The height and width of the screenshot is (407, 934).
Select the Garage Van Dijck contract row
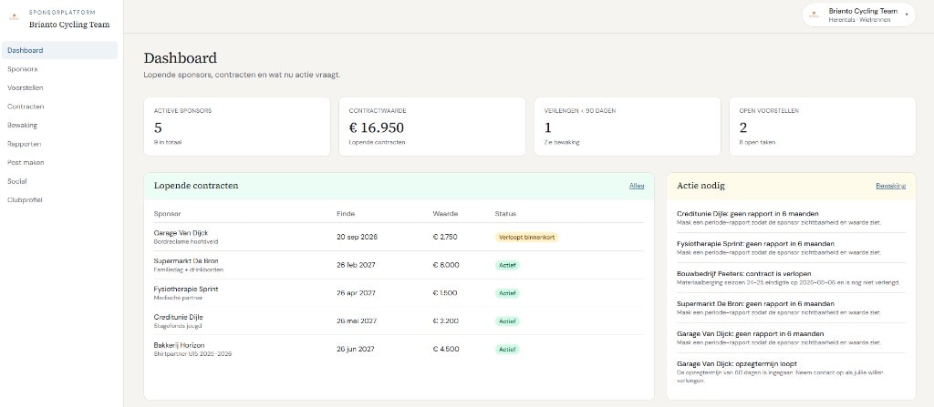click(x=400, y=237)
